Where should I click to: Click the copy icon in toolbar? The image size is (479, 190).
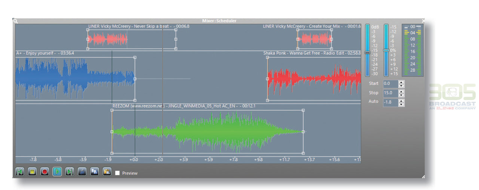(95, 172)
